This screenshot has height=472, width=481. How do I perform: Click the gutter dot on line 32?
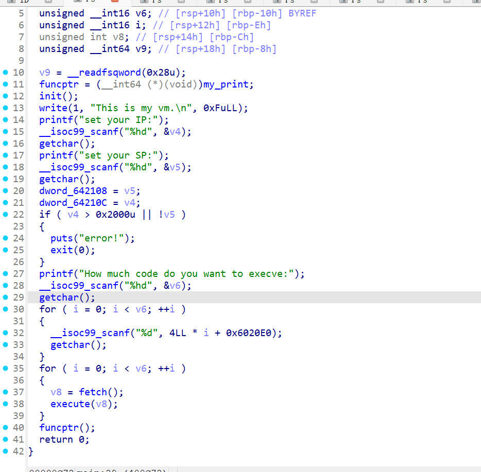pos(5,333)
